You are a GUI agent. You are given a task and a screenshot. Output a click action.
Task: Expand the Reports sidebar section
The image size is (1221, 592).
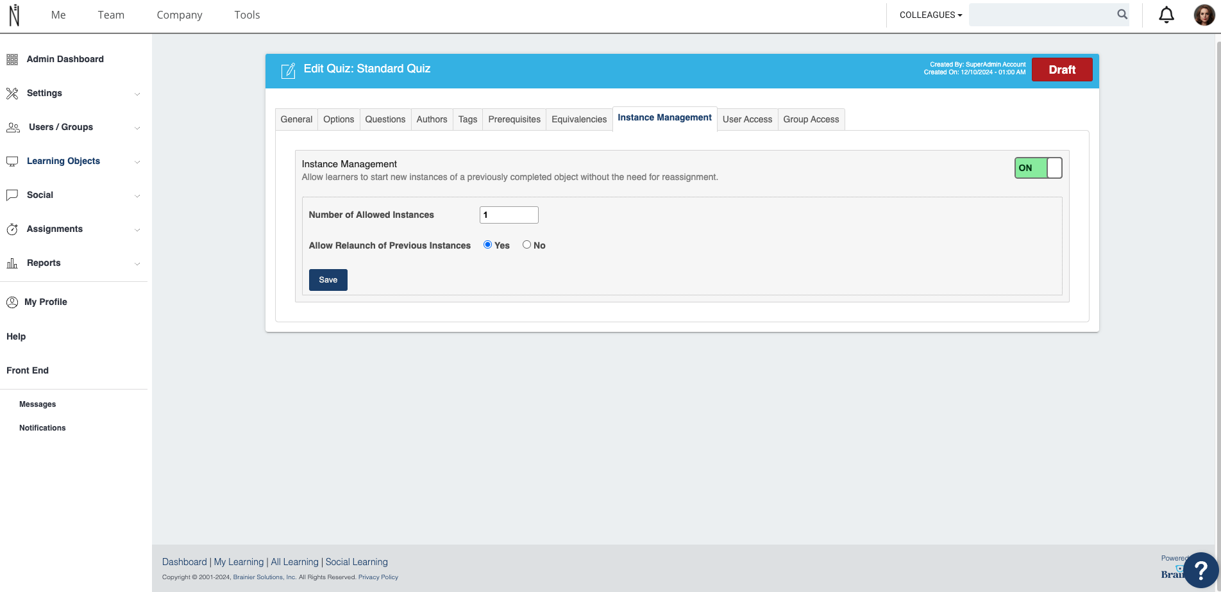coord(137,264)
